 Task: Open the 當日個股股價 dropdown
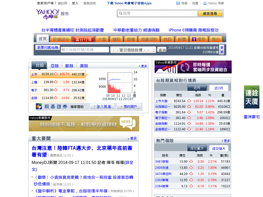133,50
